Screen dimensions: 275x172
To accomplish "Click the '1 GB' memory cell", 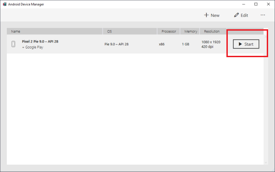I will coord(186,44).
